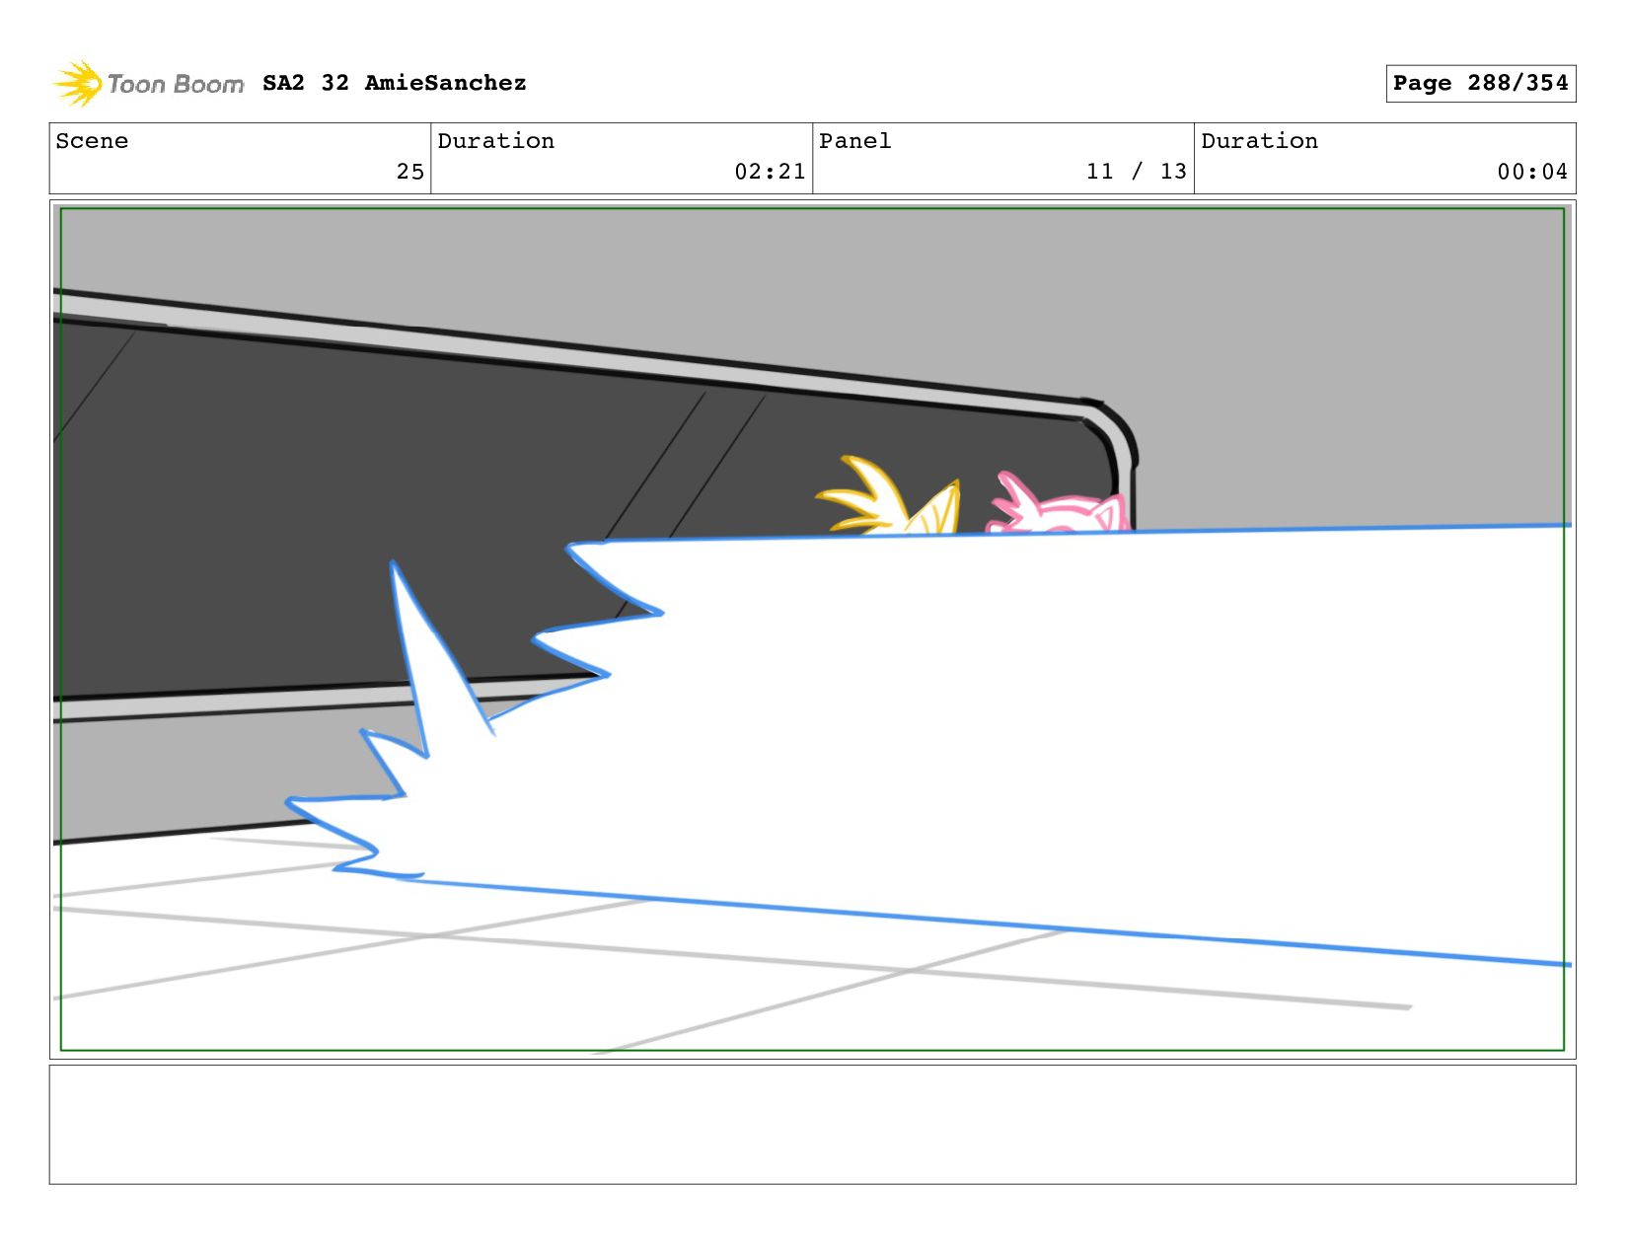The image size is (1628, 1258).
Task: Click the 'Page 288/354' box
Action: click(1480, 83)
